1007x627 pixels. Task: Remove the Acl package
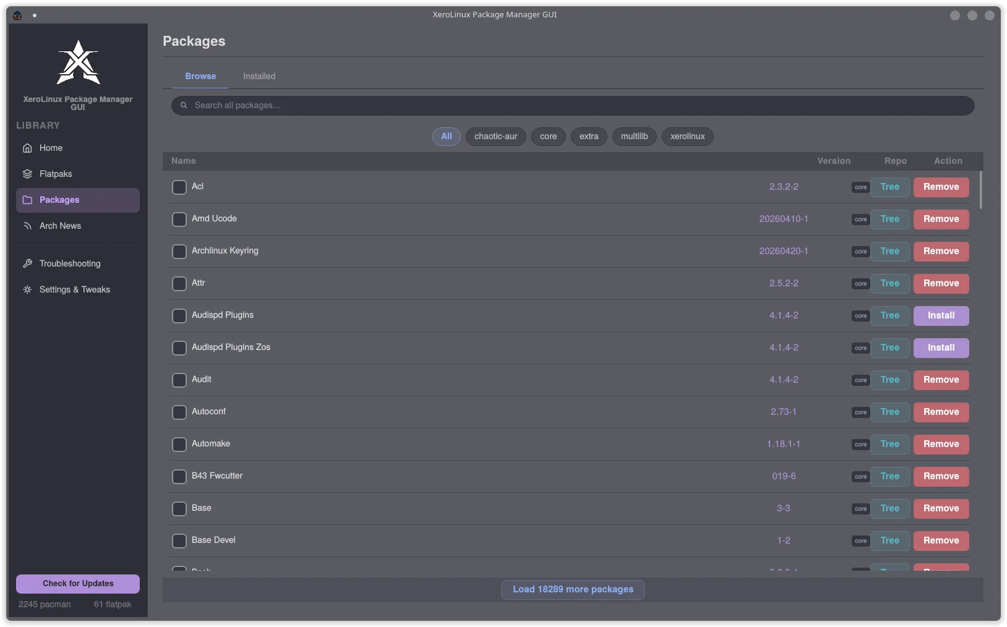click(941, 187)
